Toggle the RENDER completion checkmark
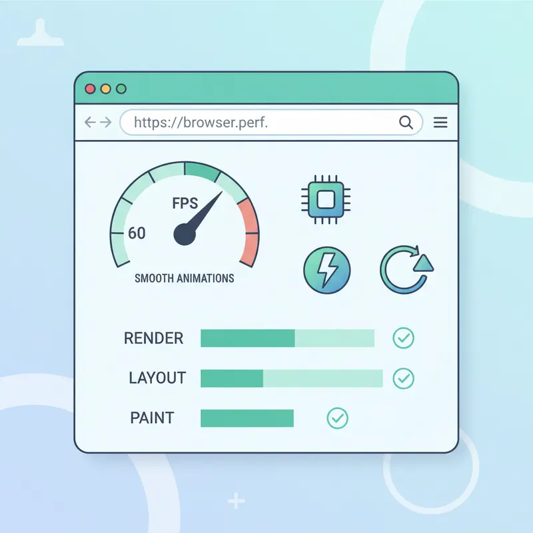The height and width of the screenshot is (533, 533). coord(403,338)
